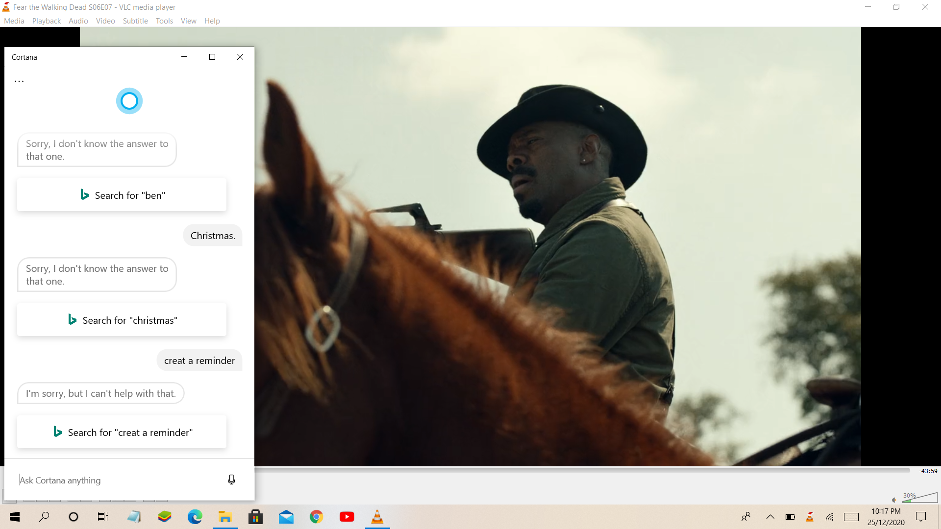Open the VLC Audio menu
The height and width of the screenshot is (529, 941).
pyautogui.click(x=78, y=21)
